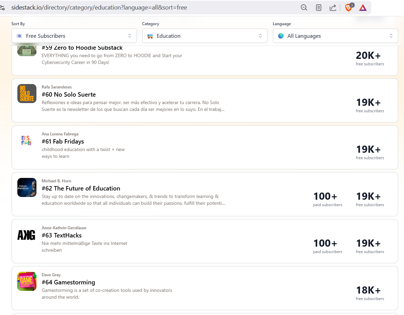Click the Brave Rewards triangle icon
Image resolution: width=404 pixels, height=315 pixels.
(363, 7)
